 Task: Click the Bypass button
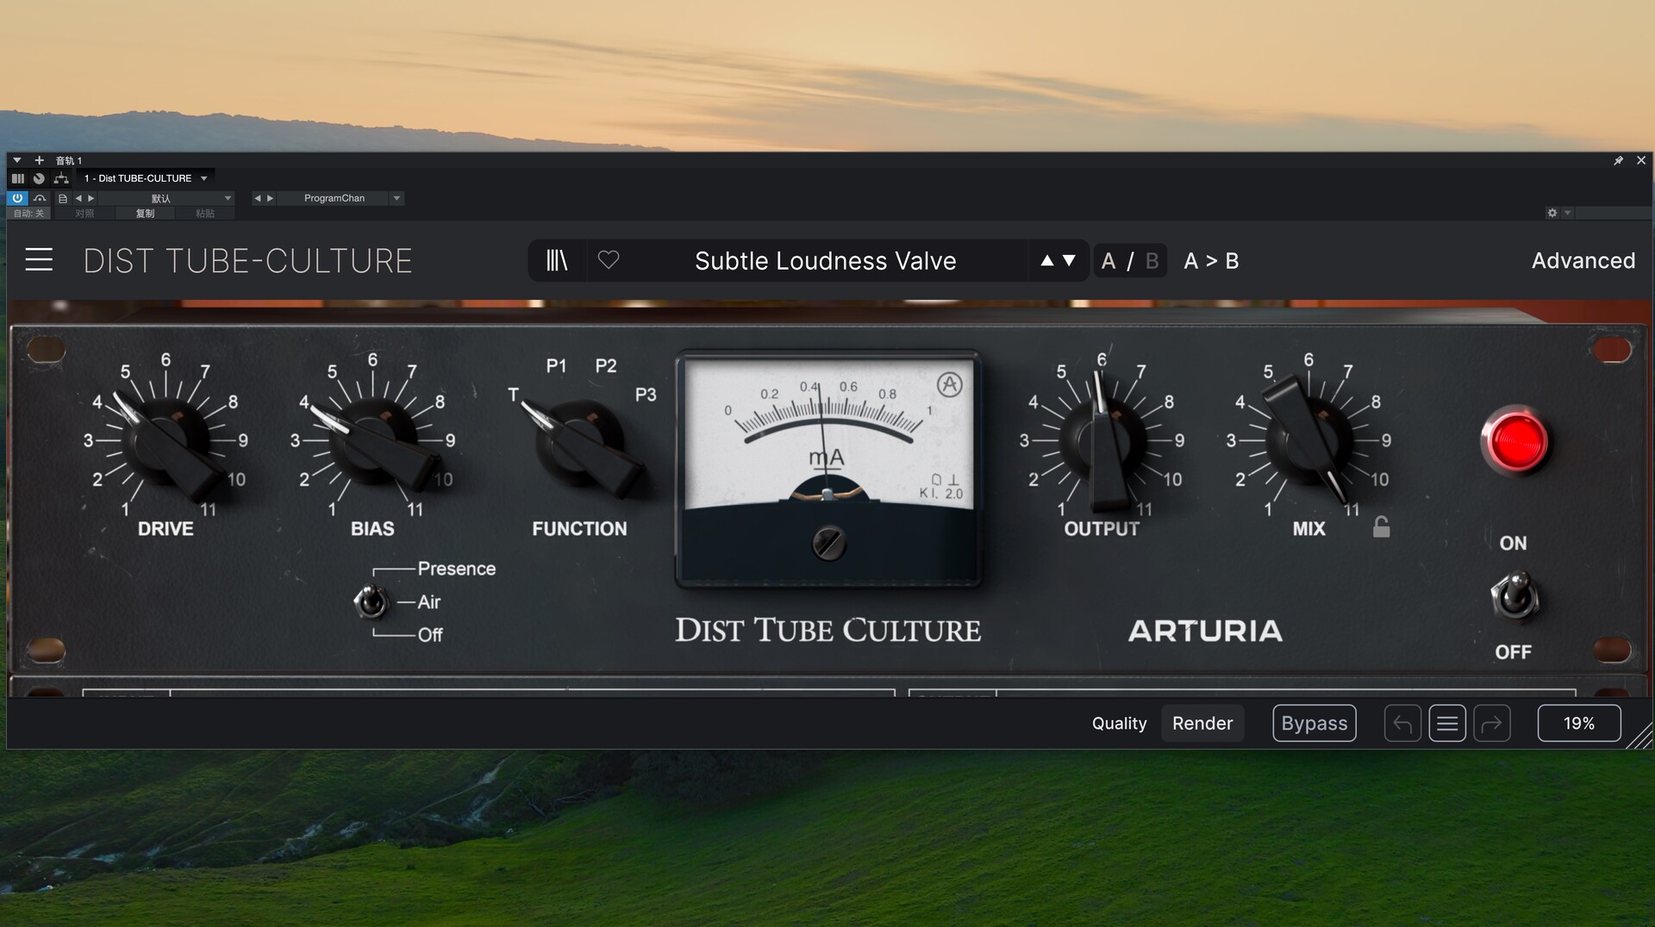pos(1314,723)
